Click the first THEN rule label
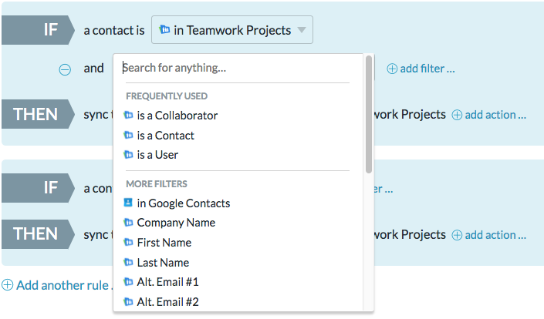This screenshot has height=319, width=544. point(38,114)
